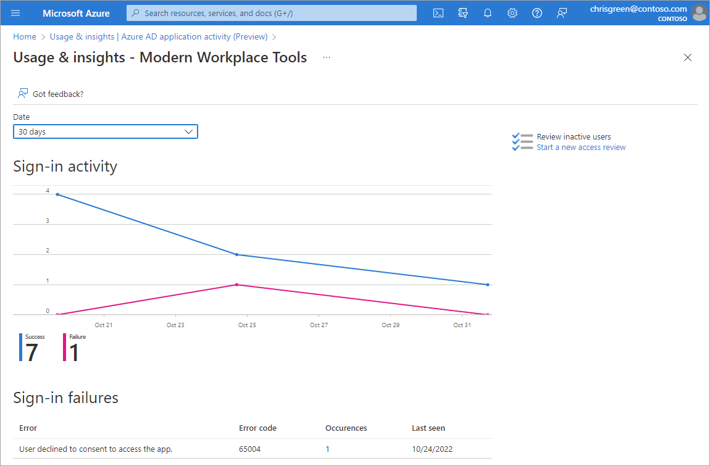
Task: Click the Review inactive users checklist icon
Action: [522, 142]
